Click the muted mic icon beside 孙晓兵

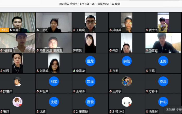pyautogui.click(x=110, y=30)
